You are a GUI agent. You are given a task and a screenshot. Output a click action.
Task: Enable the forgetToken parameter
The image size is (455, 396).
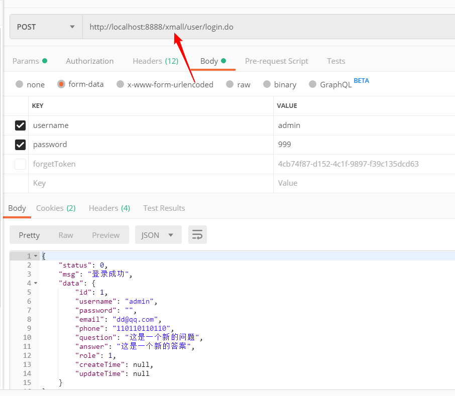pos(20,164)
